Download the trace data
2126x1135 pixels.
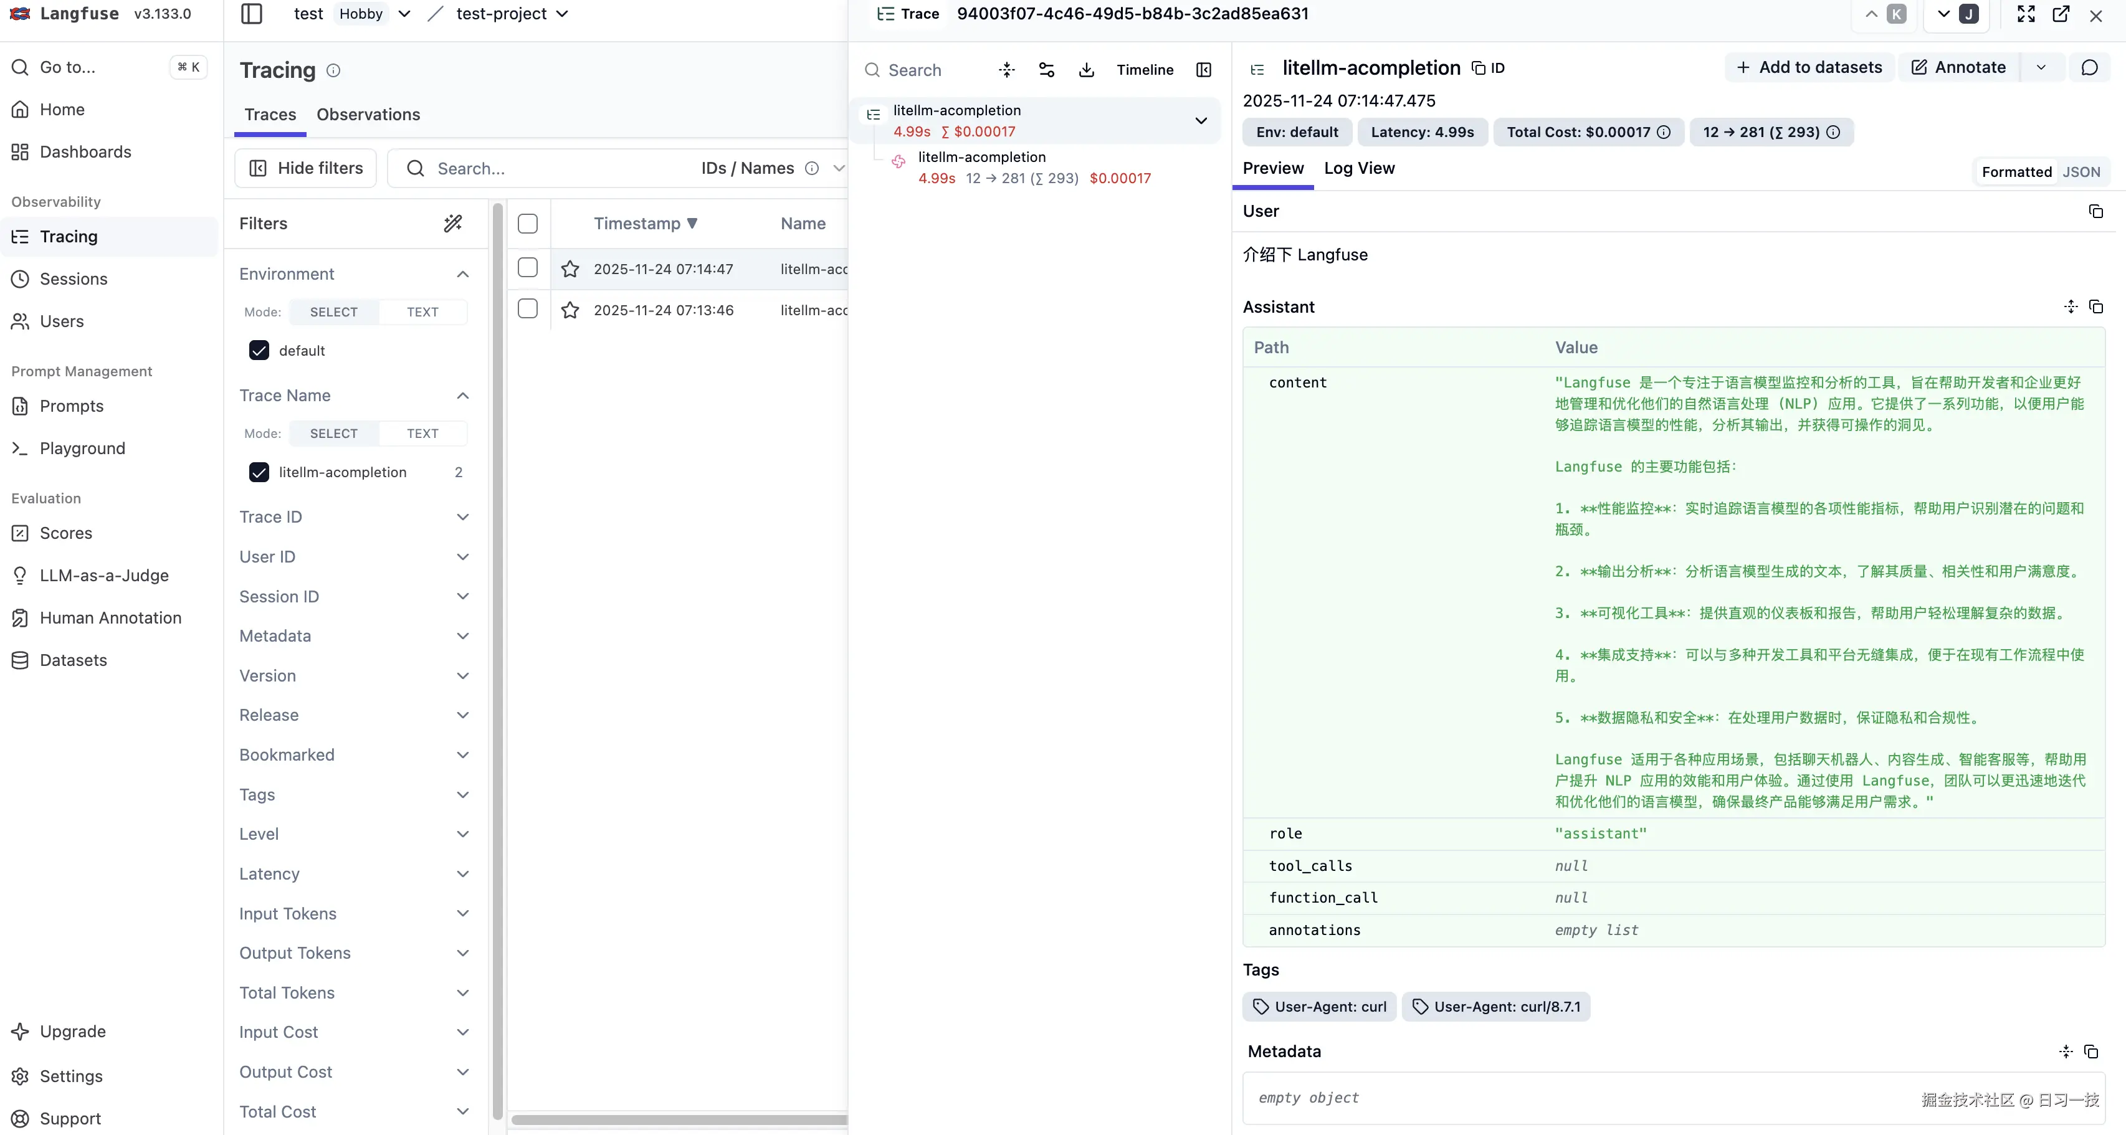1086,70
